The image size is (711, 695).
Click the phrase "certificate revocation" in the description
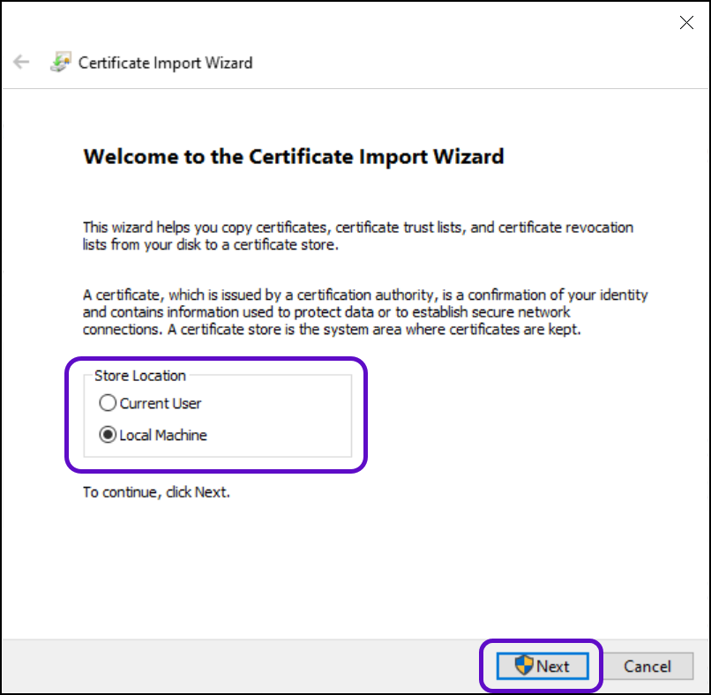(x=565, y=228)
